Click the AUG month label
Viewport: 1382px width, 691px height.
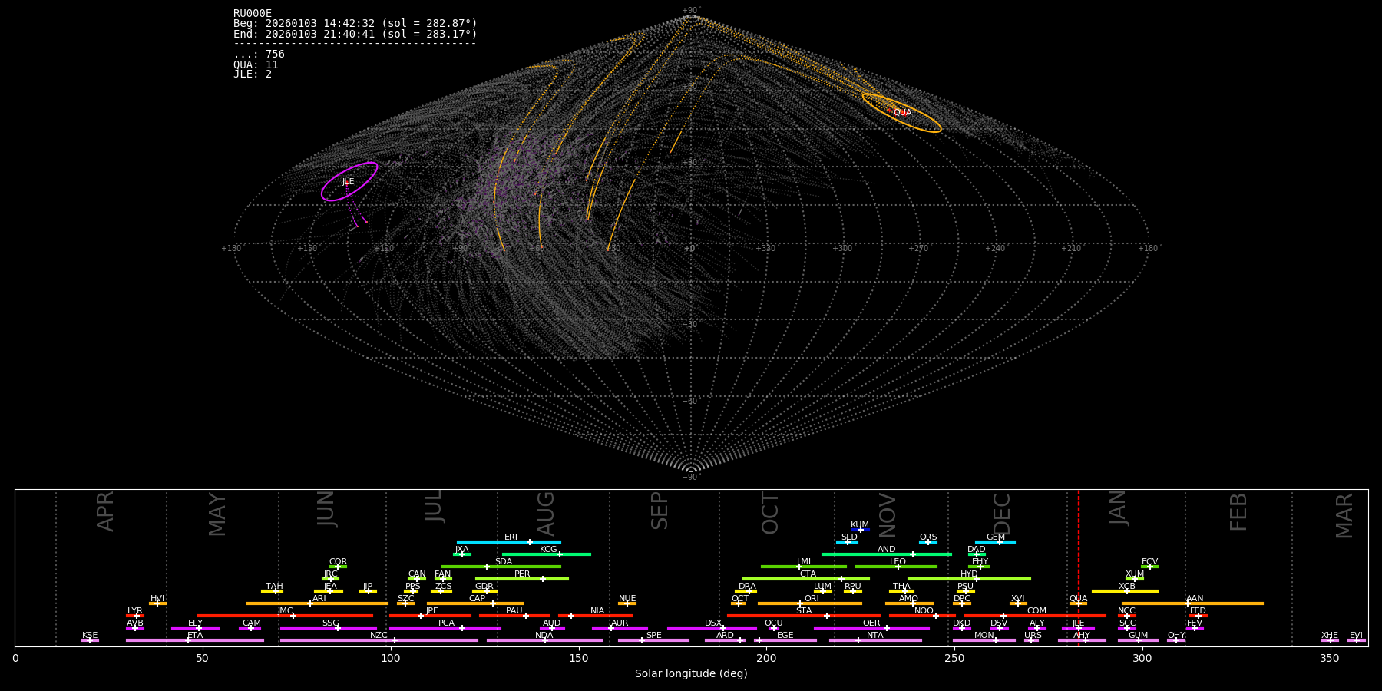tap(546, 514)
